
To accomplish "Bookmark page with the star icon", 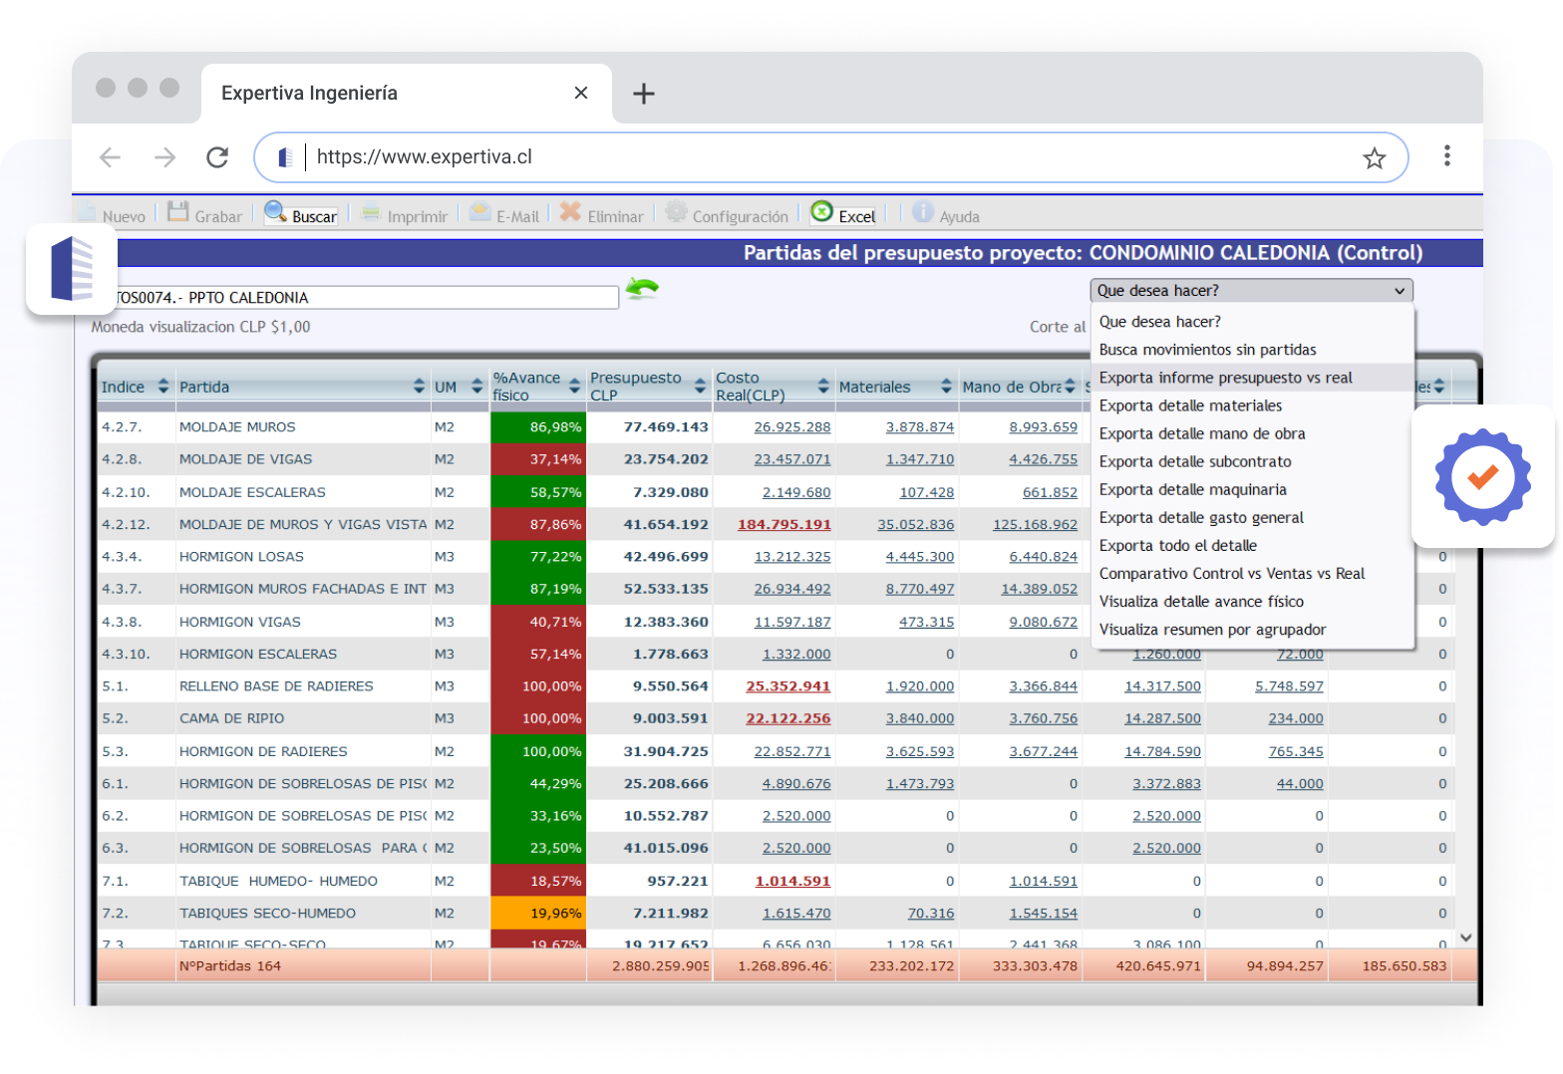I will [x=1374, y=158].
